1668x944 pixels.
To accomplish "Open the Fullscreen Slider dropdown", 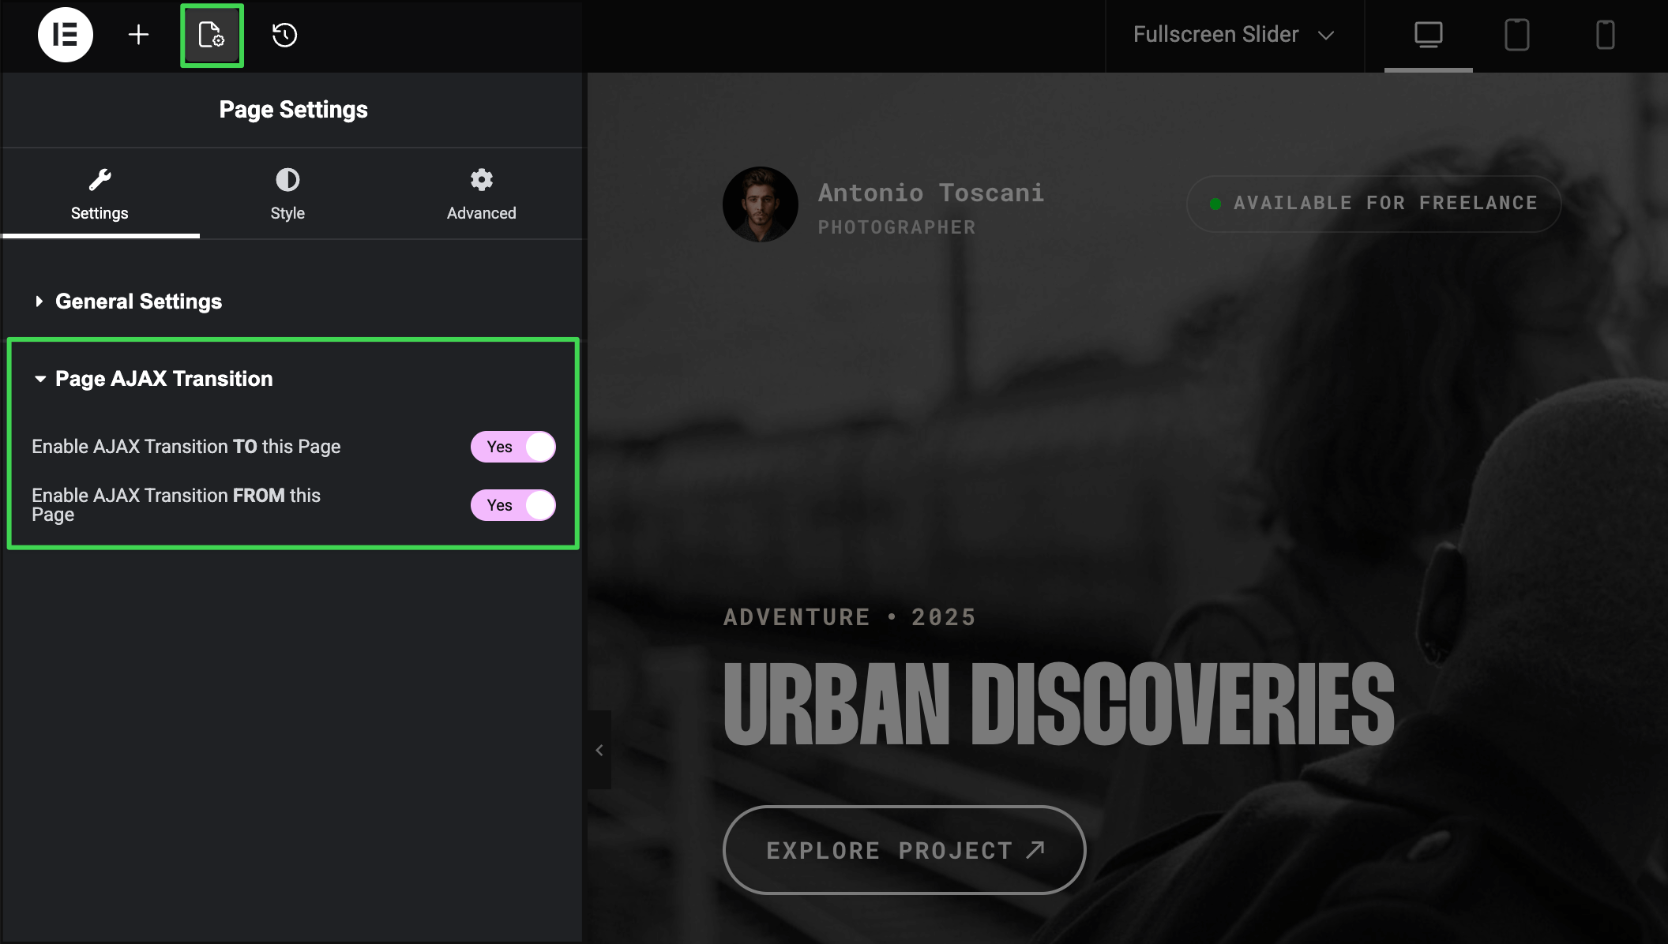I will tap(1233, 35).
